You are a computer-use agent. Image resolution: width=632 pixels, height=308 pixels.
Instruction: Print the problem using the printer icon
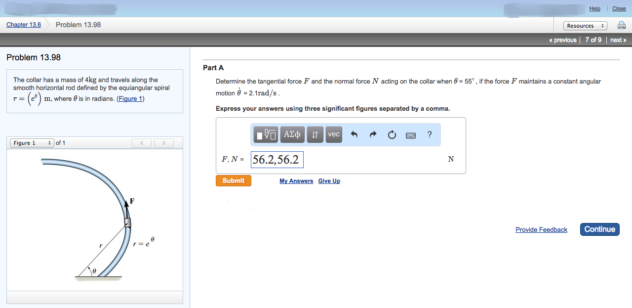621,25
